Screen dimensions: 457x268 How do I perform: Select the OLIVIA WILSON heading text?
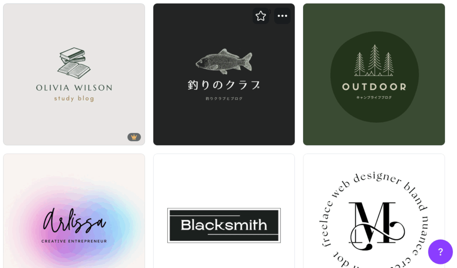74,88
